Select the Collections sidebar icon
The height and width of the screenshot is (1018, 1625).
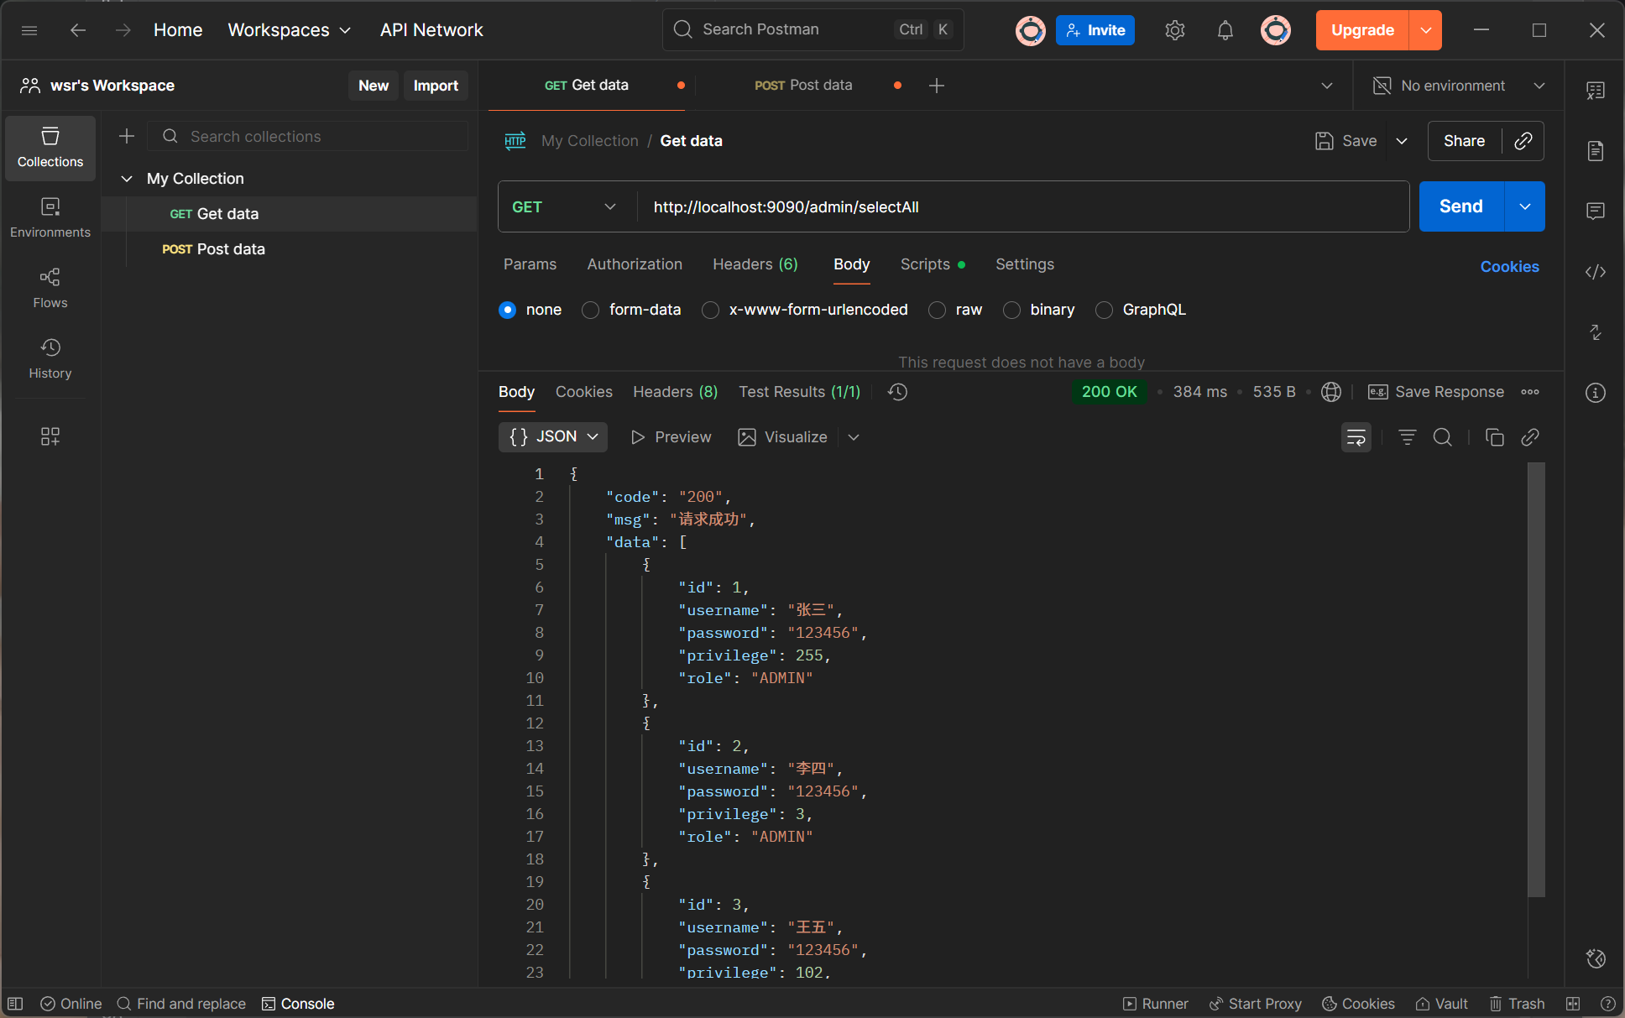pos(50,148)
